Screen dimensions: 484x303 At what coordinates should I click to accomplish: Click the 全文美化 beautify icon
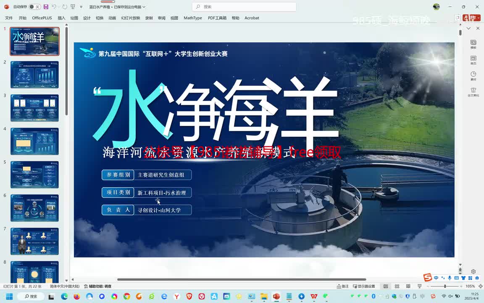[x=473, y=92]
